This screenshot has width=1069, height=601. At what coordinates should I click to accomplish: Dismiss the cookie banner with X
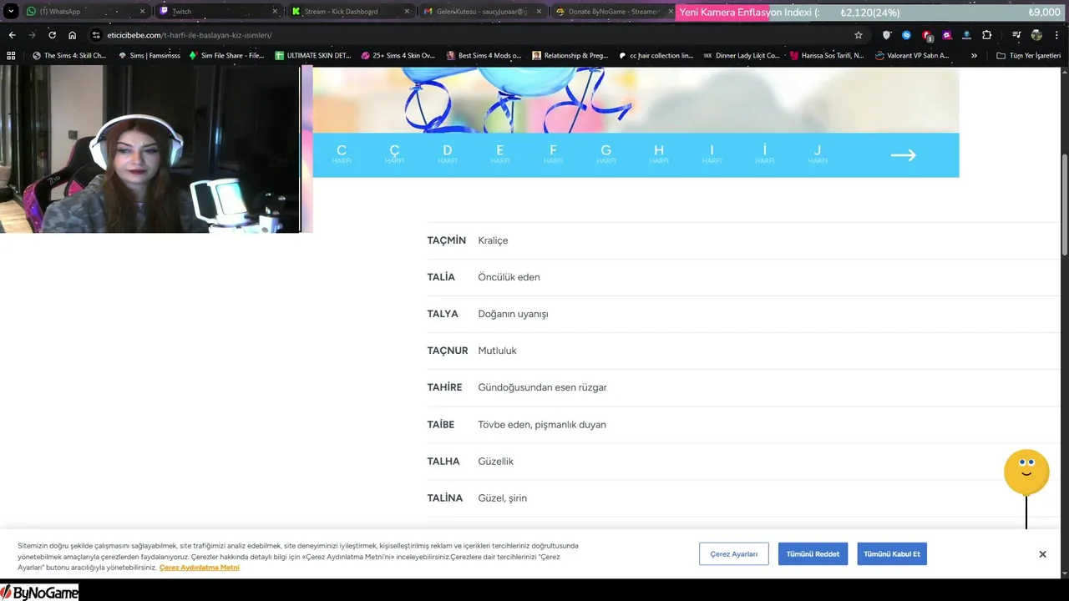click(x=1042, y=554)
